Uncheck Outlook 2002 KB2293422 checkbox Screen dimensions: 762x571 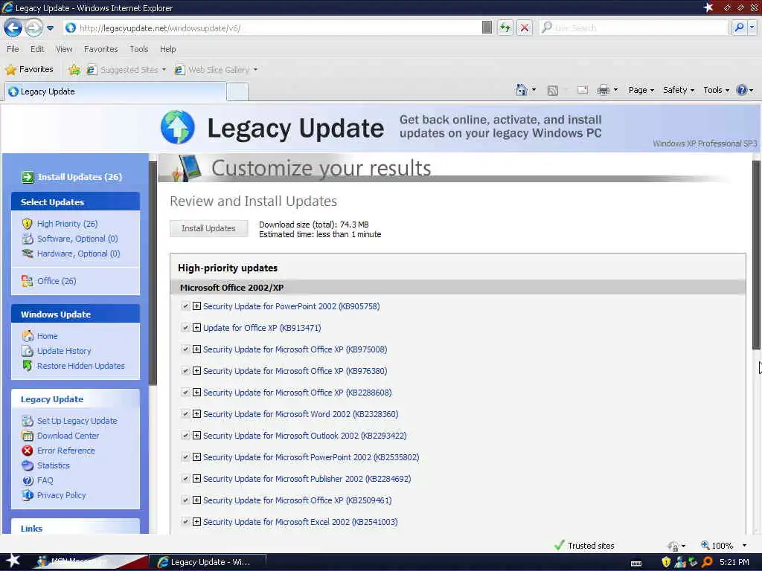coord(185,436)
